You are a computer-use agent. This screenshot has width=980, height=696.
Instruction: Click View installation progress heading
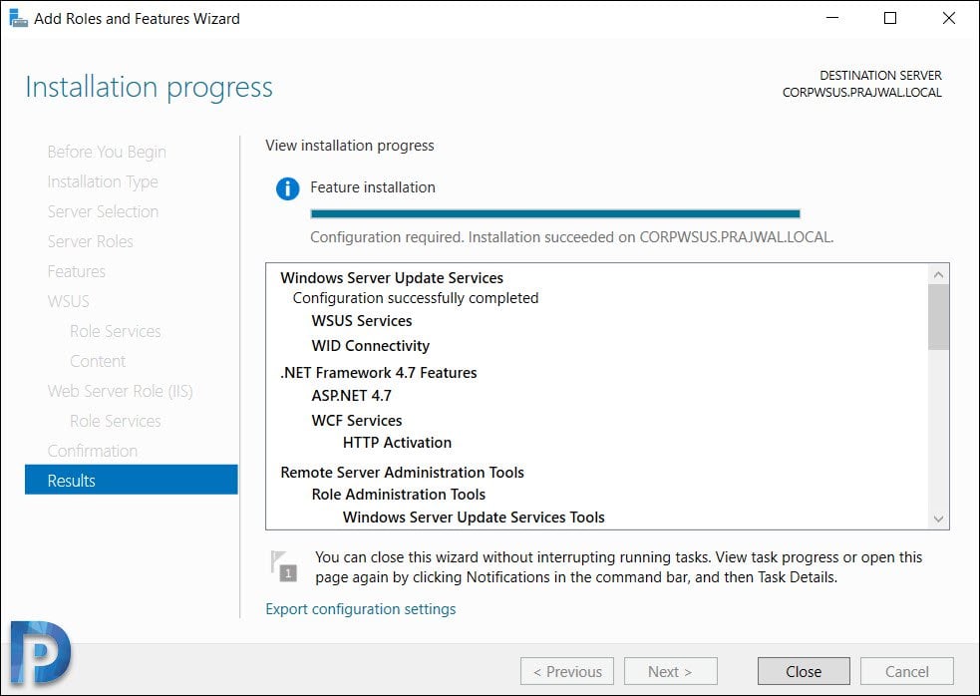coord(349,146)
